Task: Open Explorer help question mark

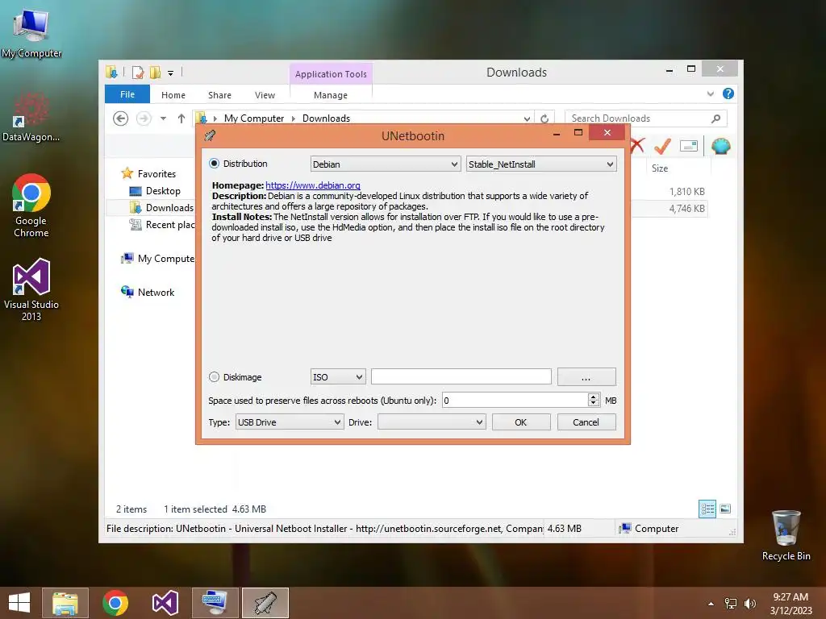Action: (728, 93)
